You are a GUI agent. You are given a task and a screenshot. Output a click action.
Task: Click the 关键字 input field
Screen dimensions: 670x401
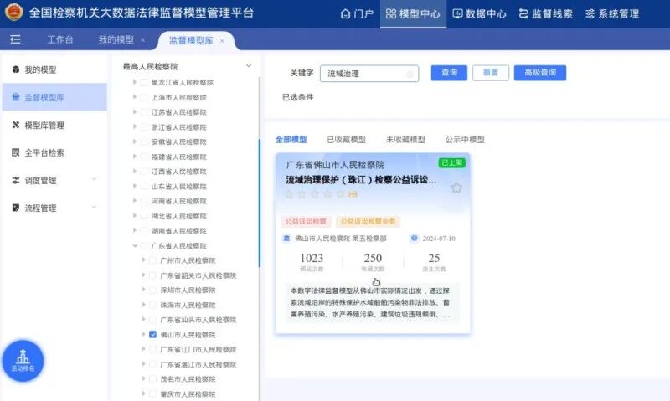(369, 74)
